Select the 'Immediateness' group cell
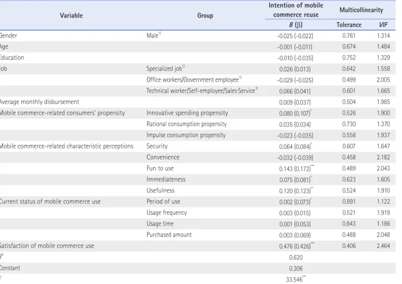 point(166,179)
